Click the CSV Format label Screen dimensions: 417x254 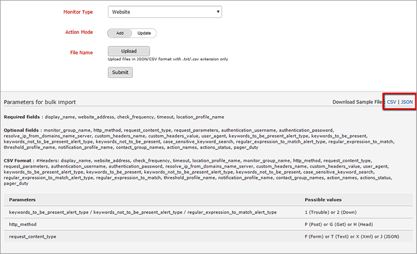[19, 161]
